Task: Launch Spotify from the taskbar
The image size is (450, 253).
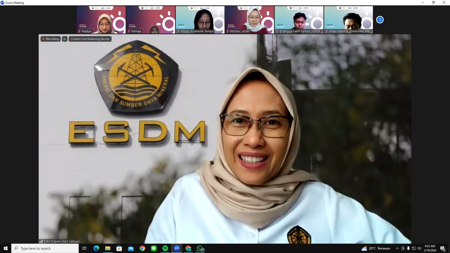Action: 165,248
